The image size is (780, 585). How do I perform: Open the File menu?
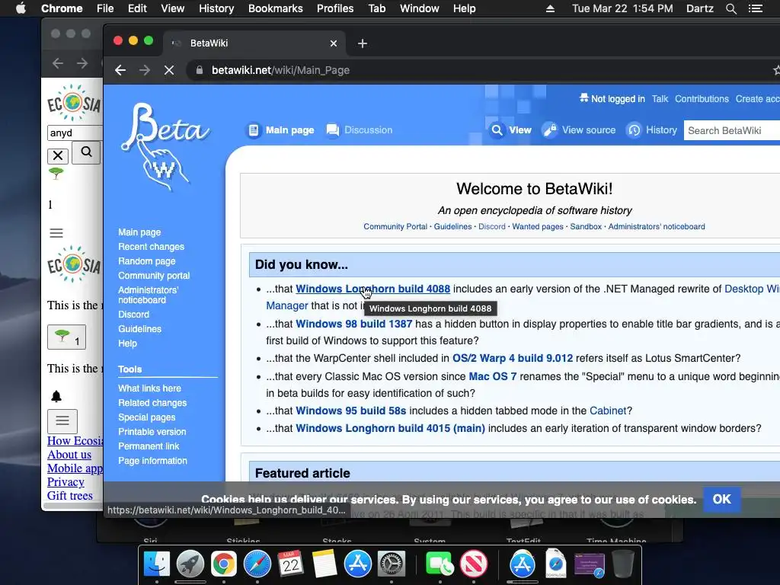[105, 8]
